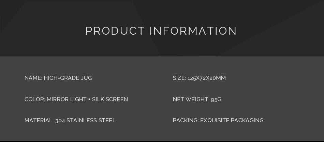Screen dimensions: 324x142
Task: Click the plus sign in the color line
Action: (89, 100)
